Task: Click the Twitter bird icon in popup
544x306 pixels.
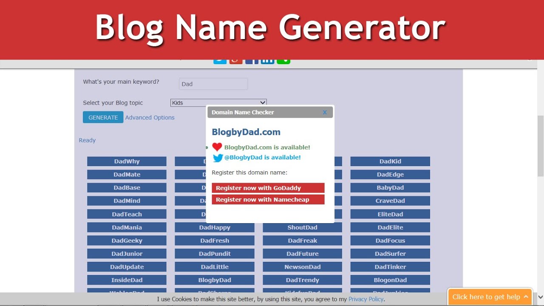Action: tap(218, 158)
